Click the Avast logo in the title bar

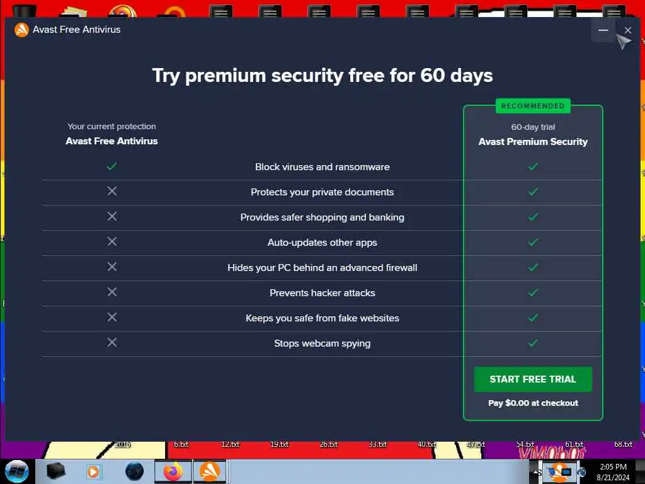pyautogui.click(x=22, y=30)
